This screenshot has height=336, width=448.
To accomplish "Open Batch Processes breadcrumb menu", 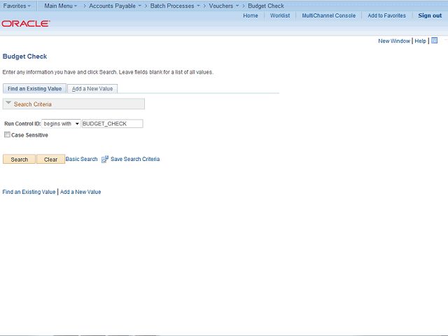I will pos(175,6).
